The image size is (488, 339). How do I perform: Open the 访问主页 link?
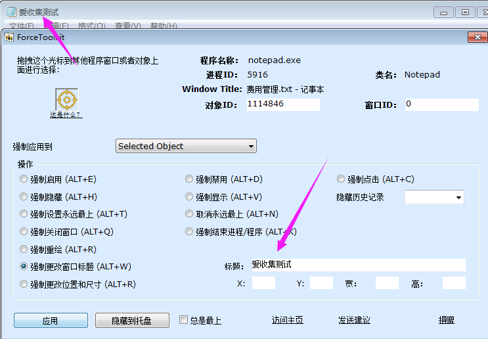[x=287, y=321]
